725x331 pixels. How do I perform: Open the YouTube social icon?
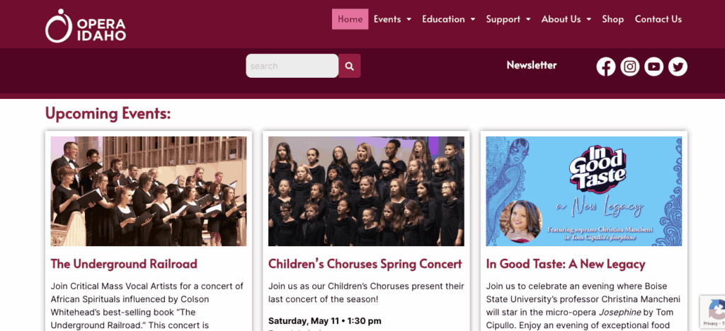(654, 66)
